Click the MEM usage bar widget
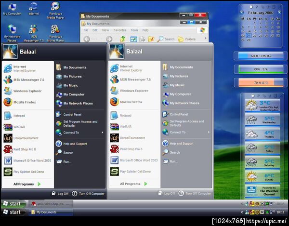The height and width of the screenshot is (226, 289). (261, 56)
